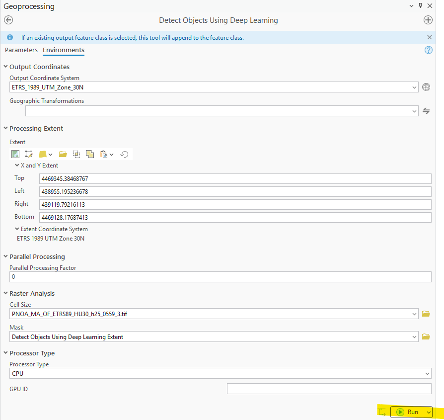Collapse the Processor Type section
Viewport: 444px width, 420px height.
click(x=5, y=353)
